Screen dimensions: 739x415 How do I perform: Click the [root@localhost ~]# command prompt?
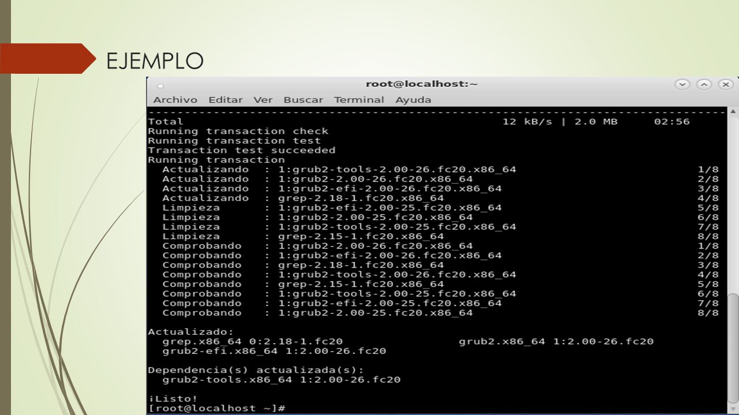217,408
